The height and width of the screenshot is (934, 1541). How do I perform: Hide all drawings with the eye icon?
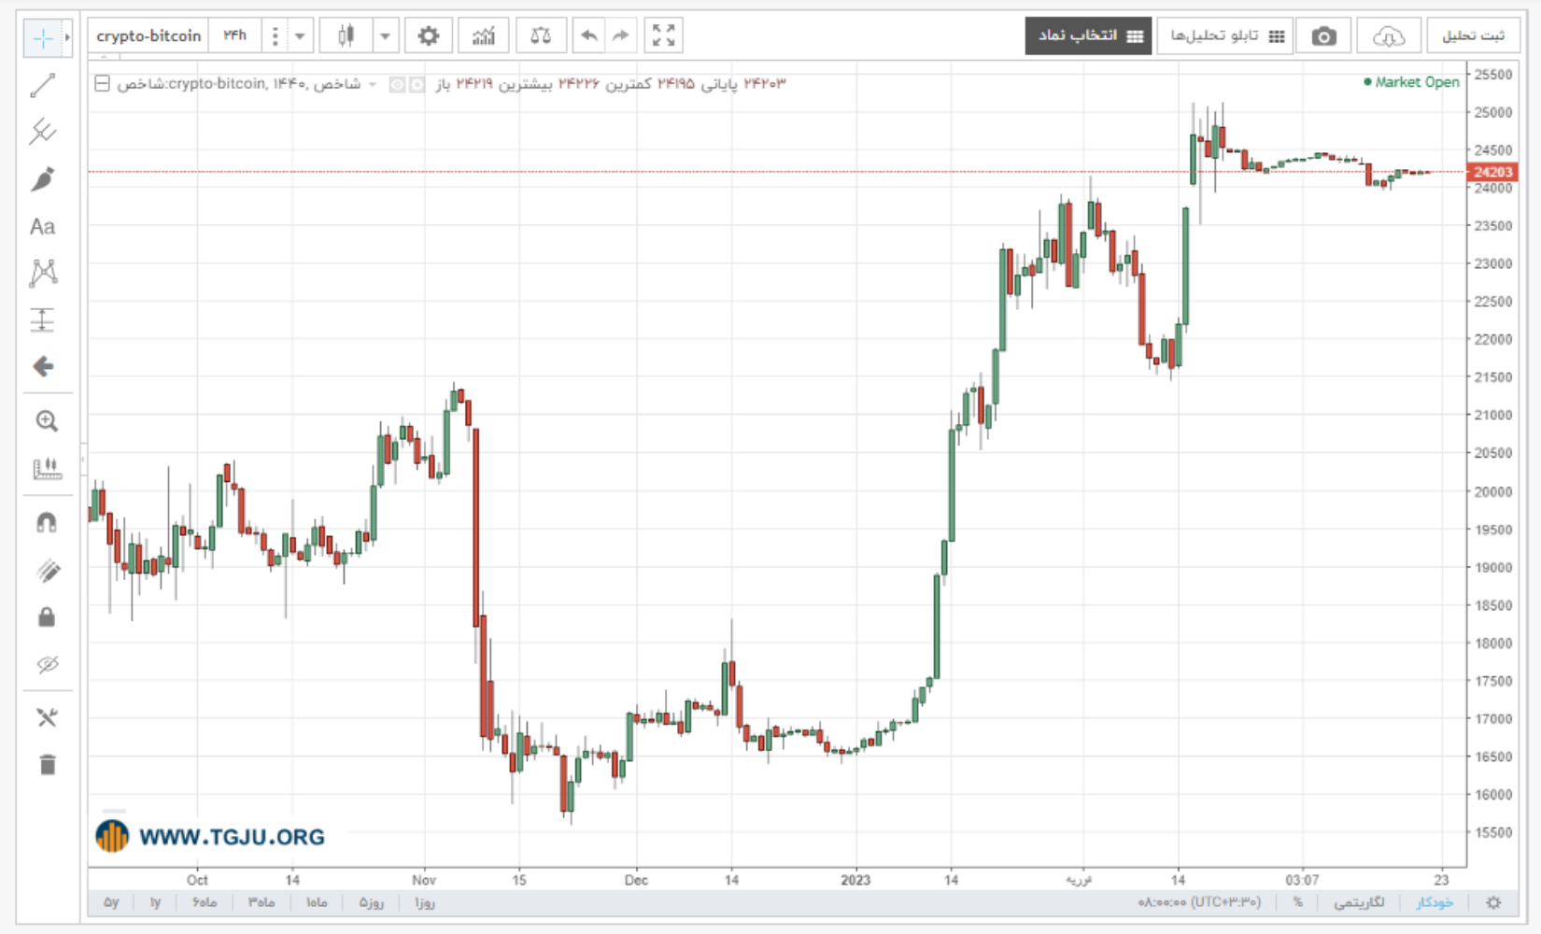pyautogui.click(x=47, y=664)
